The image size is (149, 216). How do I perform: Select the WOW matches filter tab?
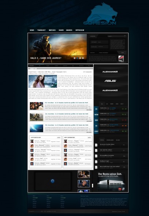click(112, 104)
